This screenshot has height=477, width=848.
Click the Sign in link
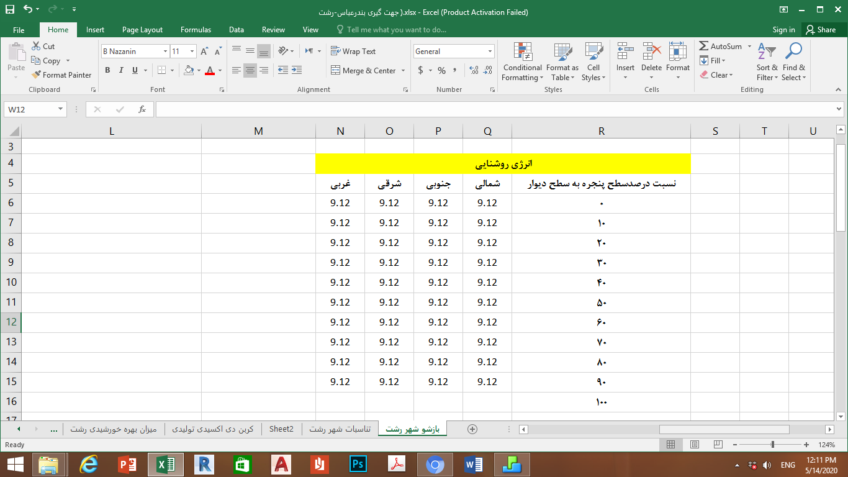[783, 30]
